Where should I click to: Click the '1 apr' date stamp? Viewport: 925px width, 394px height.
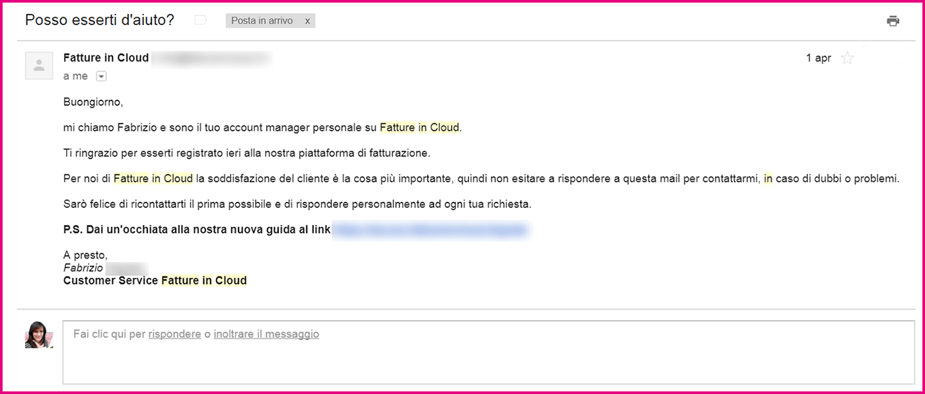819,58
